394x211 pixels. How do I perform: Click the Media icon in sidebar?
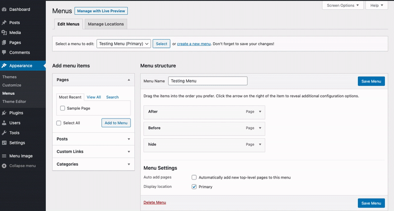coord(4,32)
